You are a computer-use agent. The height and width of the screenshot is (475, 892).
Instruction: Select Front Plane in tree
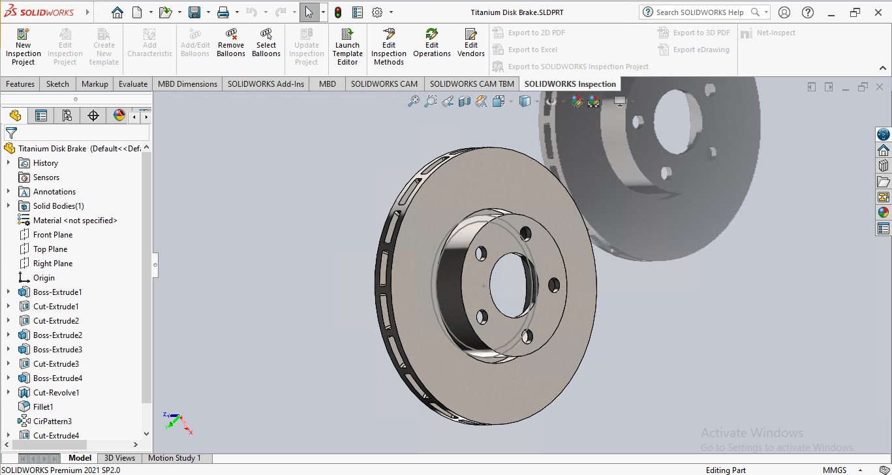click(x=53, y=235)
